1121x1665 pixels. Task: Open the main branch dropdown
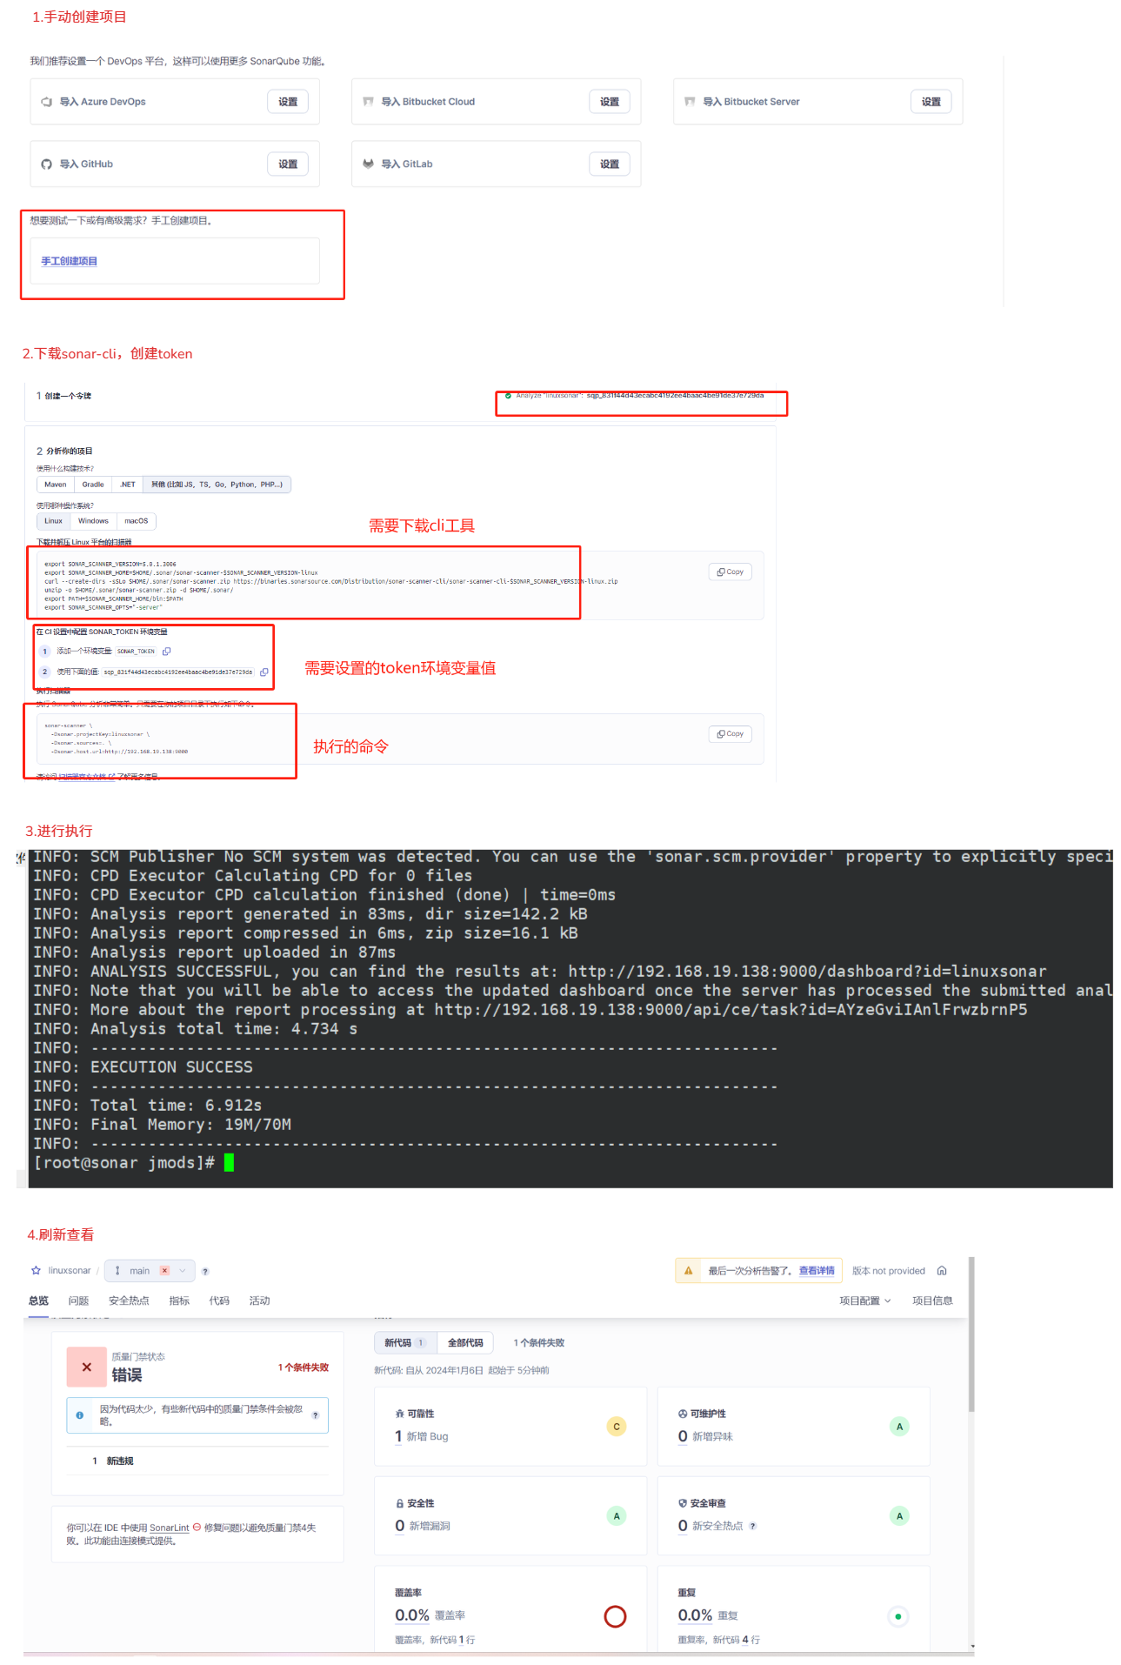(x=150, y=1271)
